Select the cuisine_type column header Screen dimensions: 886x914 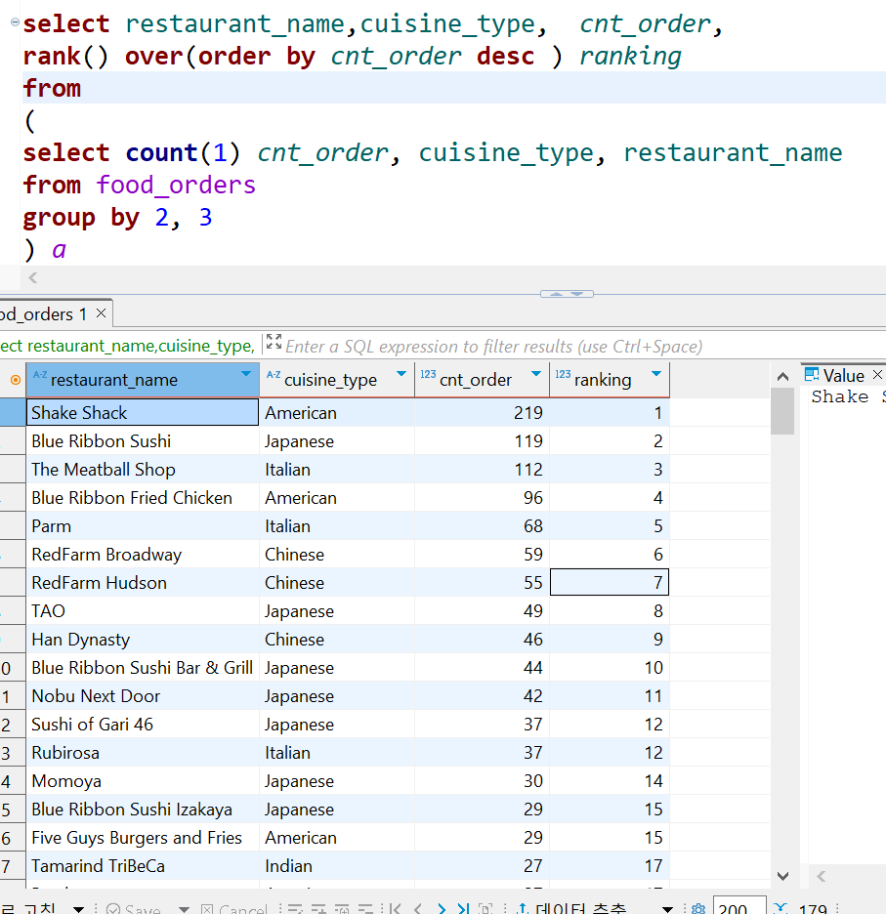tap(337, 380)
